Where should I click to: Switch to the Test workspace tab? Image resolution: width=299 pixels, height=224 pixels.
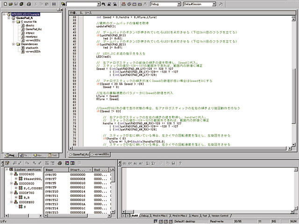[x=53, y=155]
